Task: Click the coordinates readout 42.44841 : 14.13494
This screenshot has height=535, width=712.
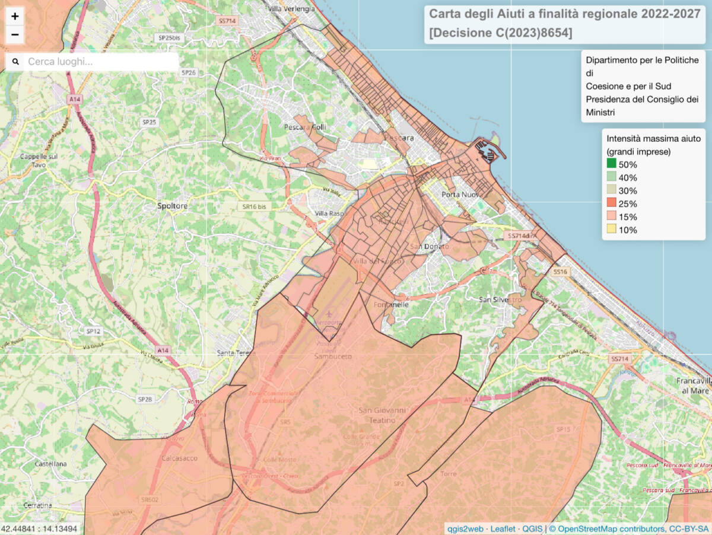Action: tap(39, 529)
